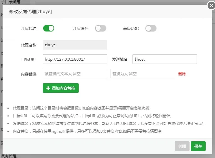Save the proxy with 保存 button
Viewport: 215px width, 158px height.
click(x=198, y=146)
